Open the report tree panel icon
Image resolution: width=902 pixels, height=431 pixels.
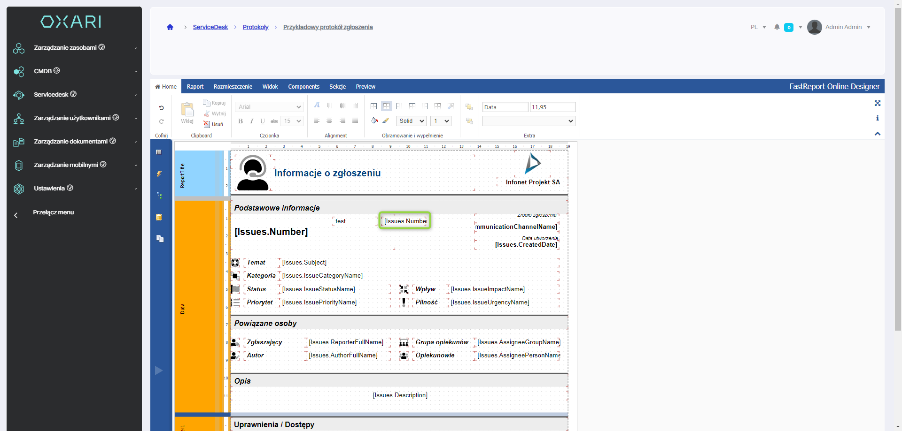[x=159, y=196]
